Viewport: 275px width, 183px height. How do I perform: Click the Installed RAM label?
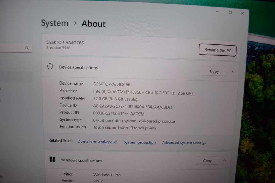pos(72,98)
